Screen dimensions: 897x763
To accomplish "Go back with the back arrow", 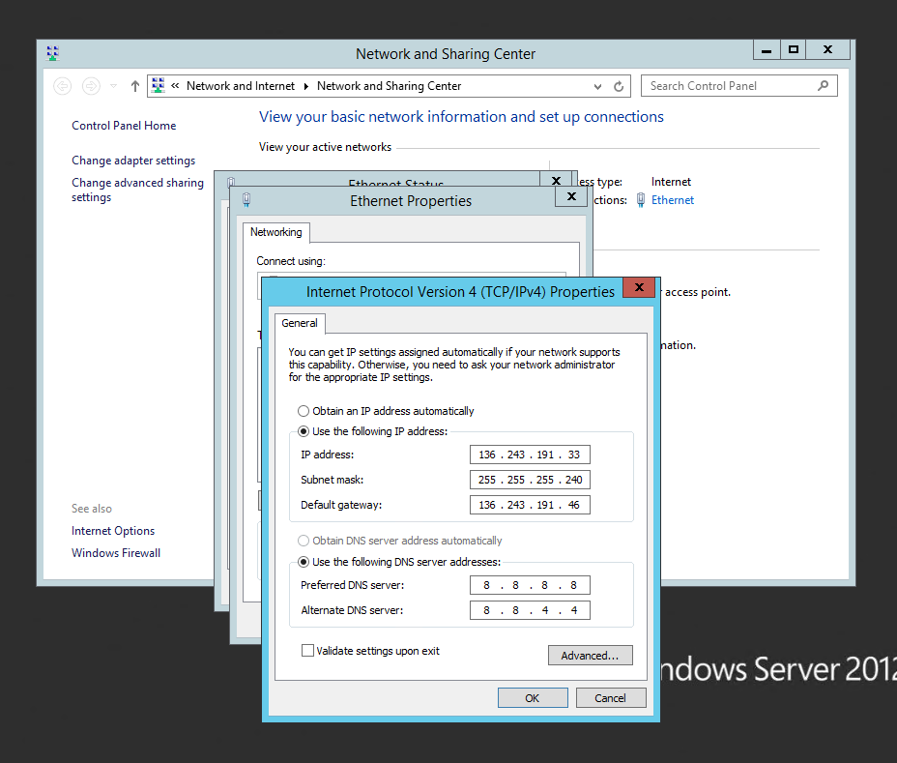I will tap(63, 86).
